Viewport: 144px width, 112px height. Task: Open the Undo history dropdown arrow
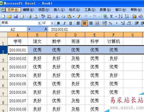point(90,17)
